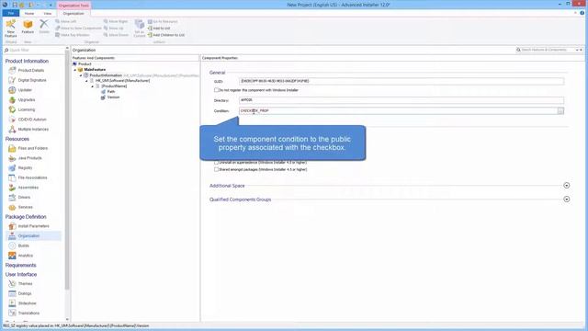The width and height of the screenshot is (588, 331).
Task: Open the Upgrades page
Action: (x=27, y=100)
